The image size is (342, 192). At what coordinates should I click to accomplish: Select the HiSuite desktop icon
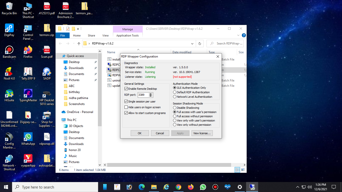point(9,95)
